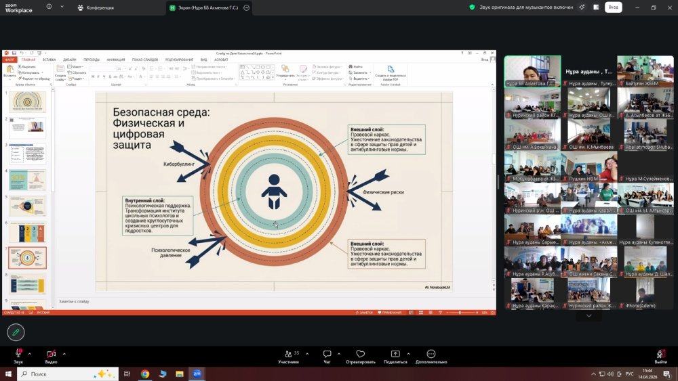This screenshot has width=678, height=381.
Task: Open the Participants panel icon
Action: [288, 354]
